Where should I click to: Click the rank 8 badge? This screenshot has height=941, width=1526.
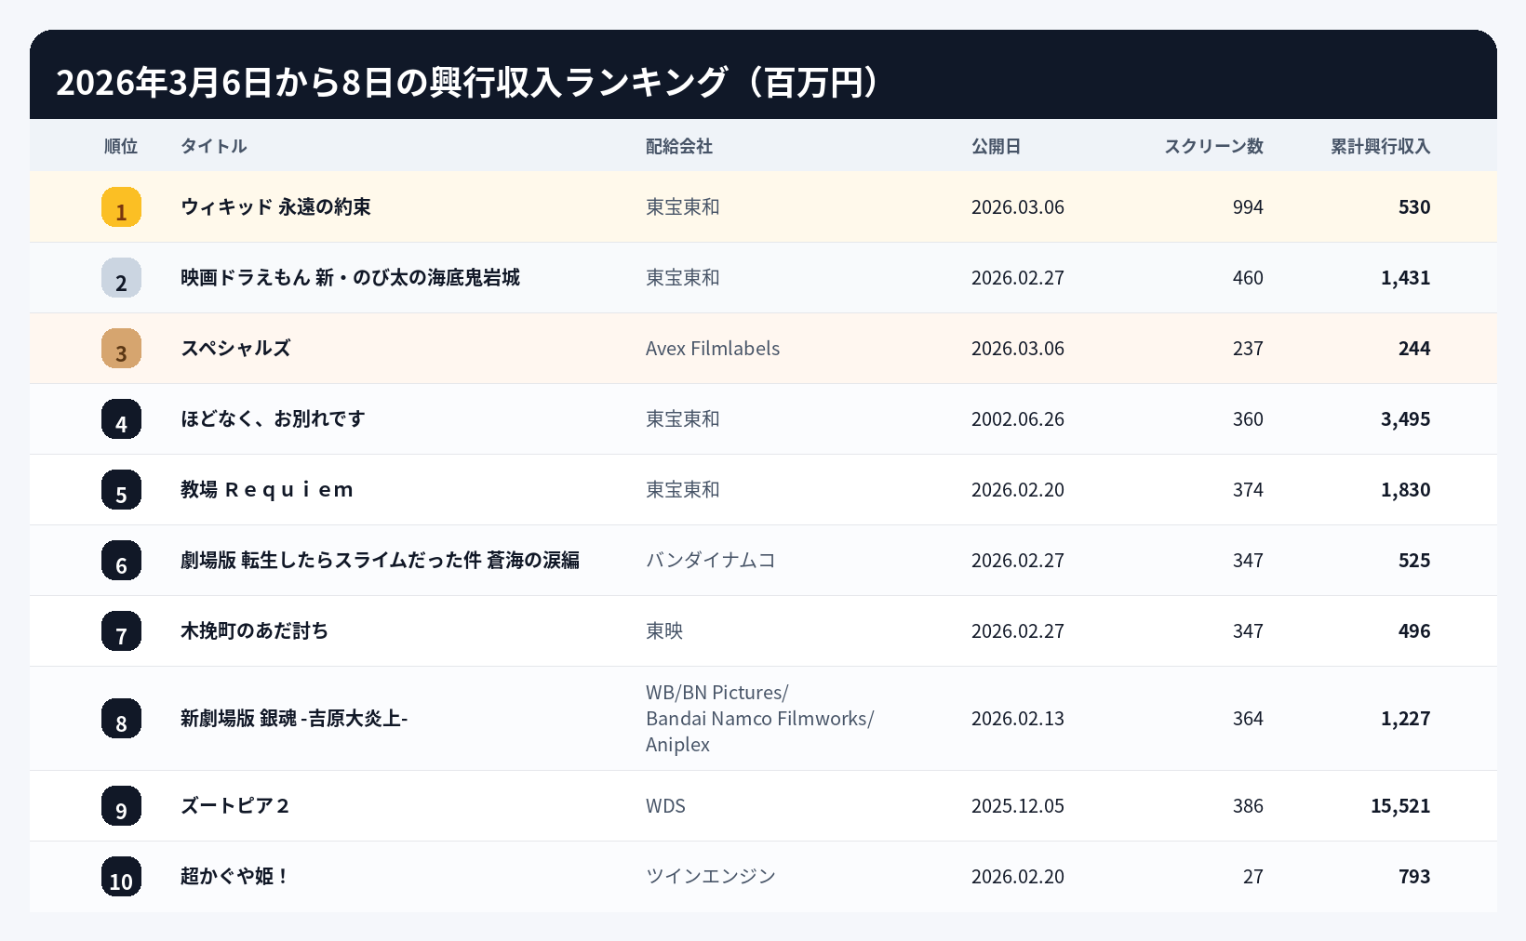[121, 719]
